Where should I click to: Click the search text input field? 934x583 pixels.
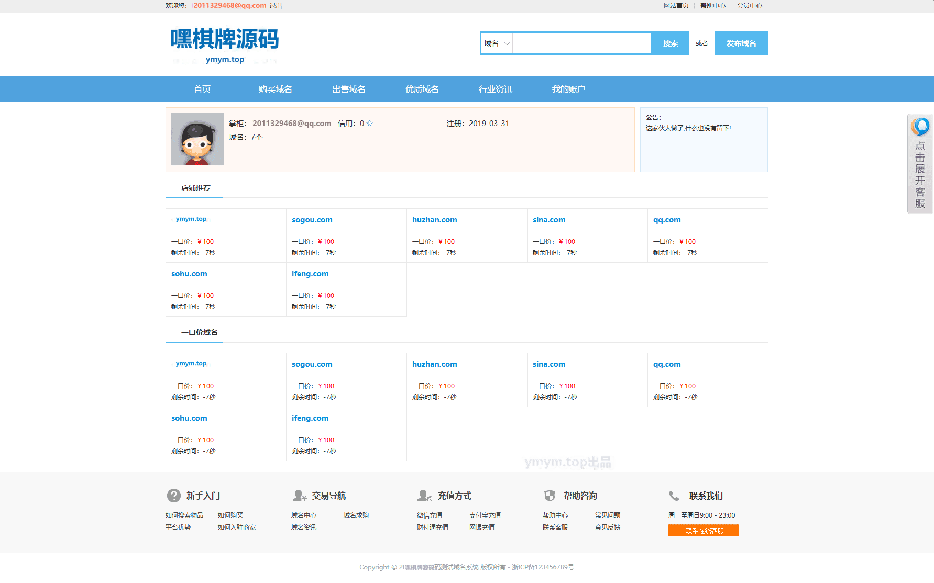(581, 43)
